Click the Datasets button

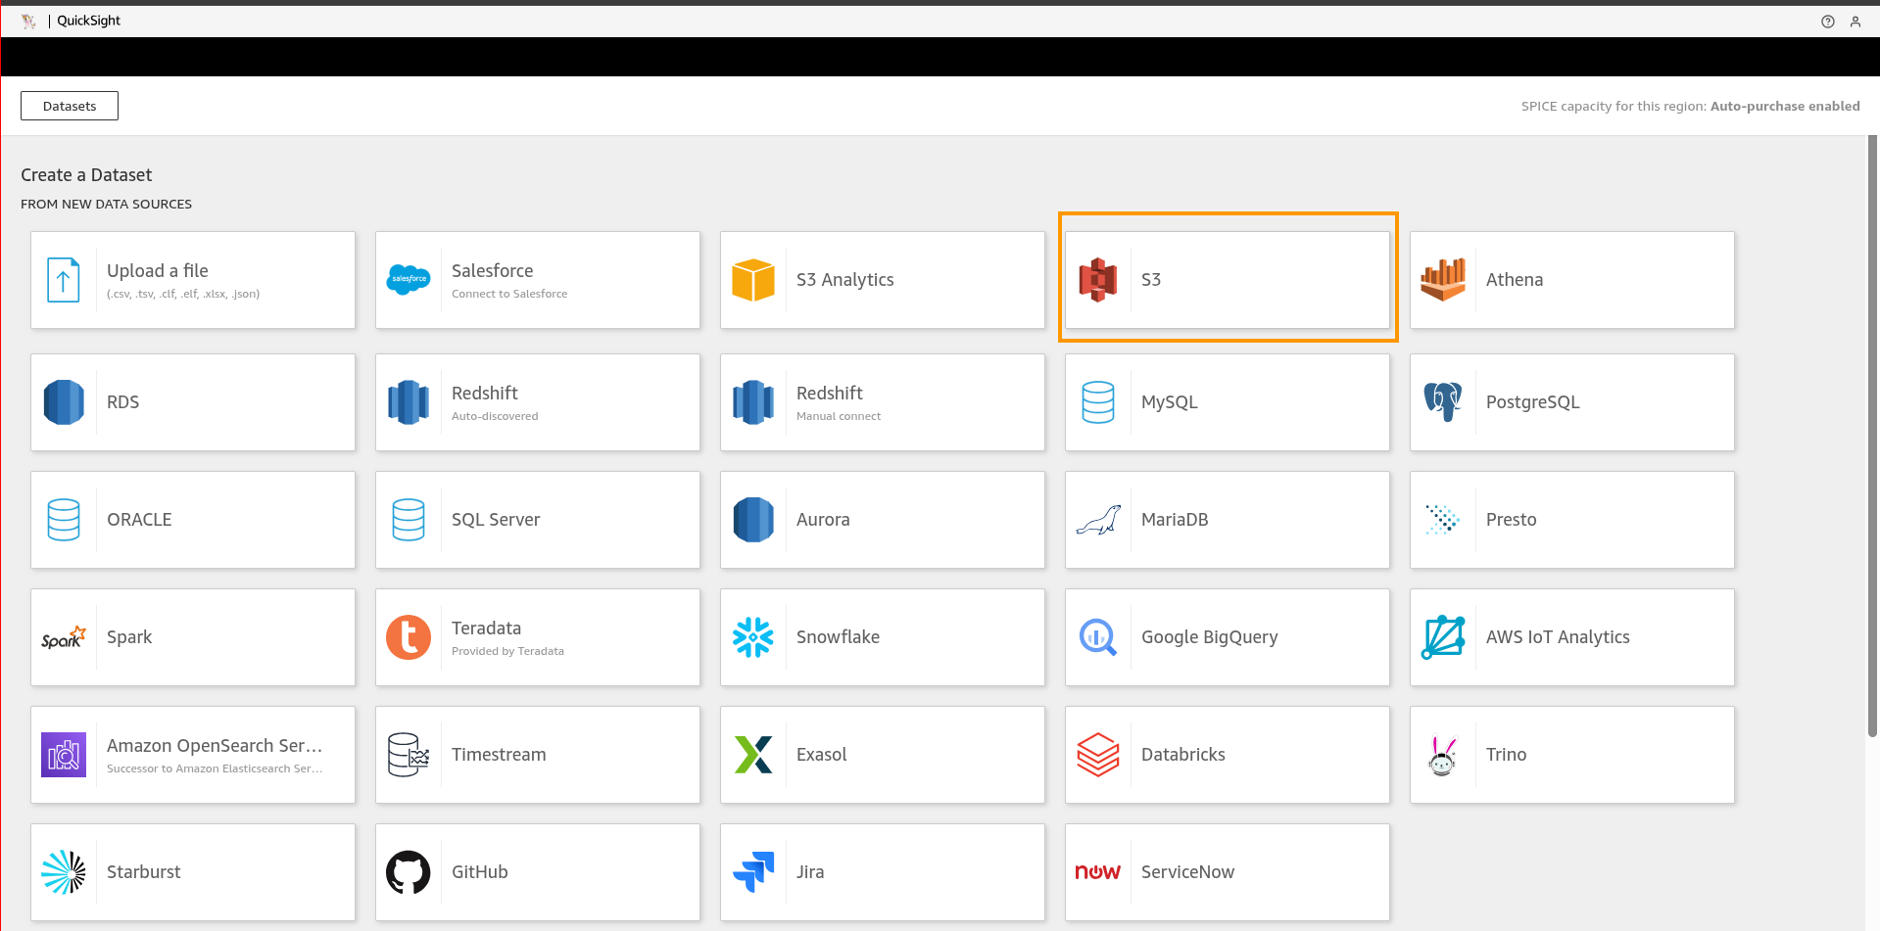point(70,106)
